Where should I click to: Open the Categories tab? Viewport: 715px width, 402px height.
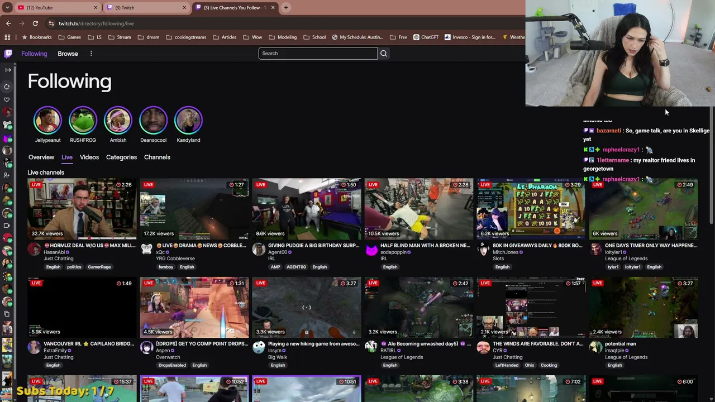[x=121, y=157]
